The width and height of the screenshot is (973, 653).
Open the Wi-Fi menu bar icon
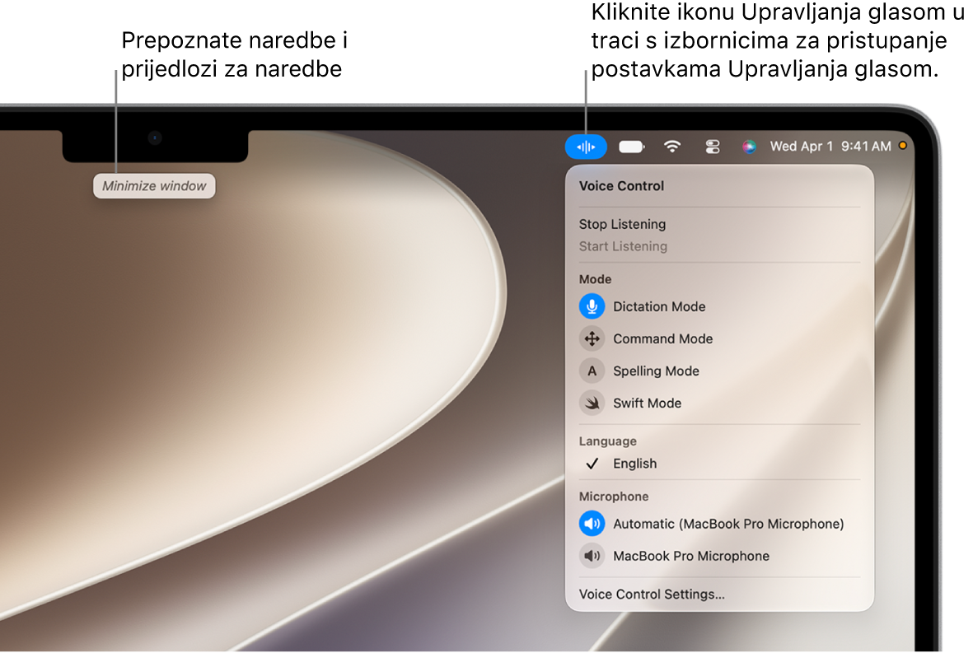672,147
